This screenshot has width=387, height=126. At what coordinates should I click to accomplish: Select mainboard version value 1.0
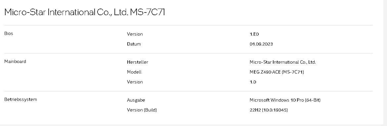pos(253,82)
